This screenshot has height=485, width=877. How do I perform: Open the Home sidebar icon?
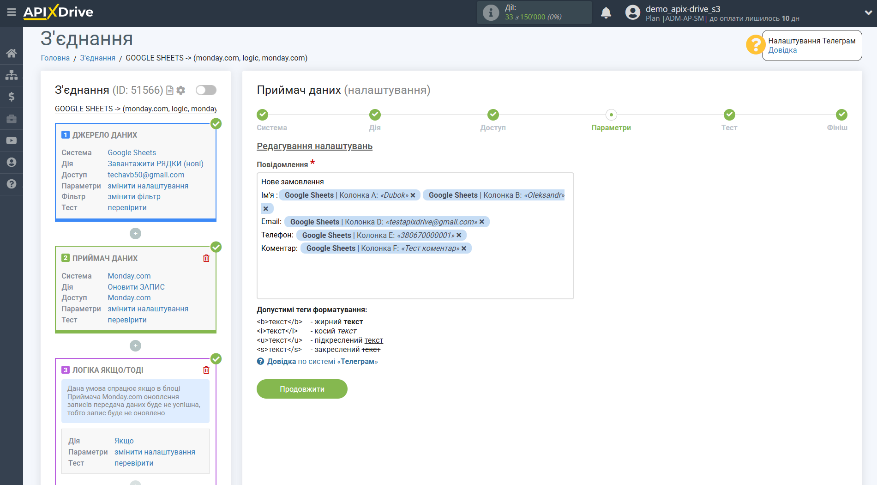coord(12,53)
